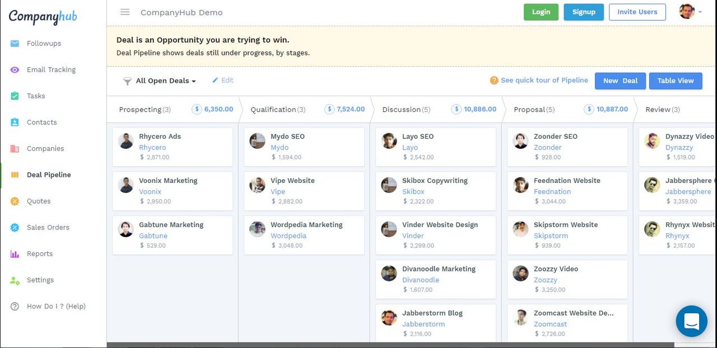Viewport: 717px width, 348px height.
Task: Expand the All Open Deals dropdown
Action: pyautogui.click(x=166, y=81)
